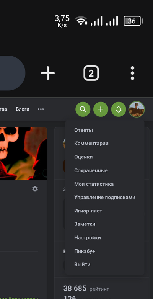Select Пикабу+ in the profile menu

click(85, 251)
